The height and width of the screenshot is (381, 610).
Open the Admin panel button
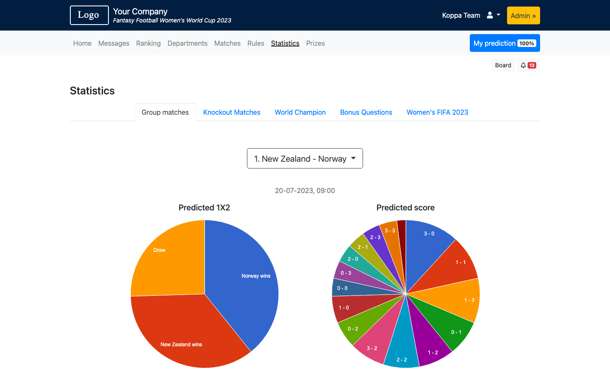(x=523, y=16)
